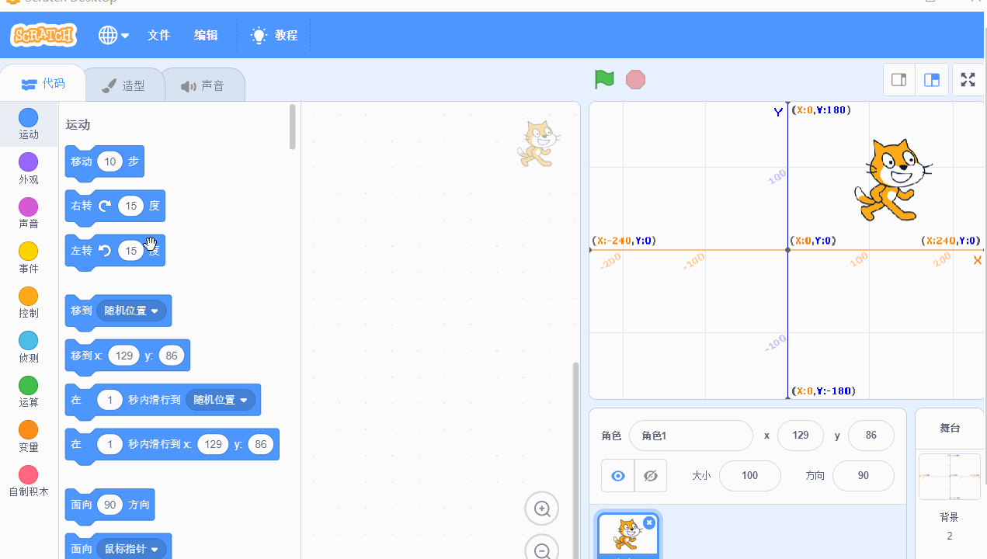This screenshot has height=559, width=987.
Task: Click the glide-to-xy y value 86
Action: [261, 444]
